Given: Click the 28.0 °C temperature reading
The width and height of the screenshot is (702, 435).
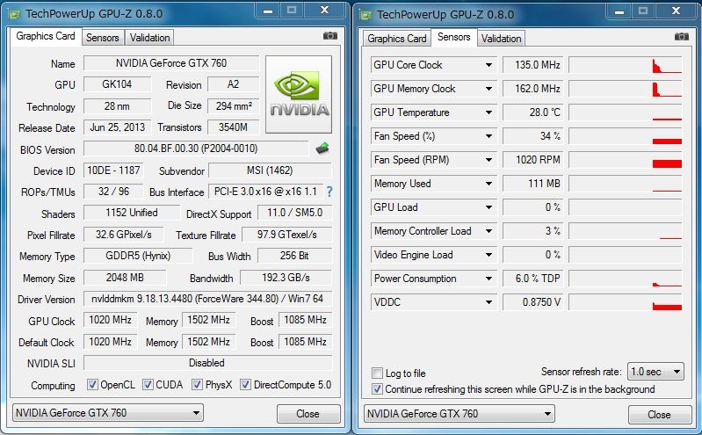Looking at the screenshot, I should click(x=532, y=112).
